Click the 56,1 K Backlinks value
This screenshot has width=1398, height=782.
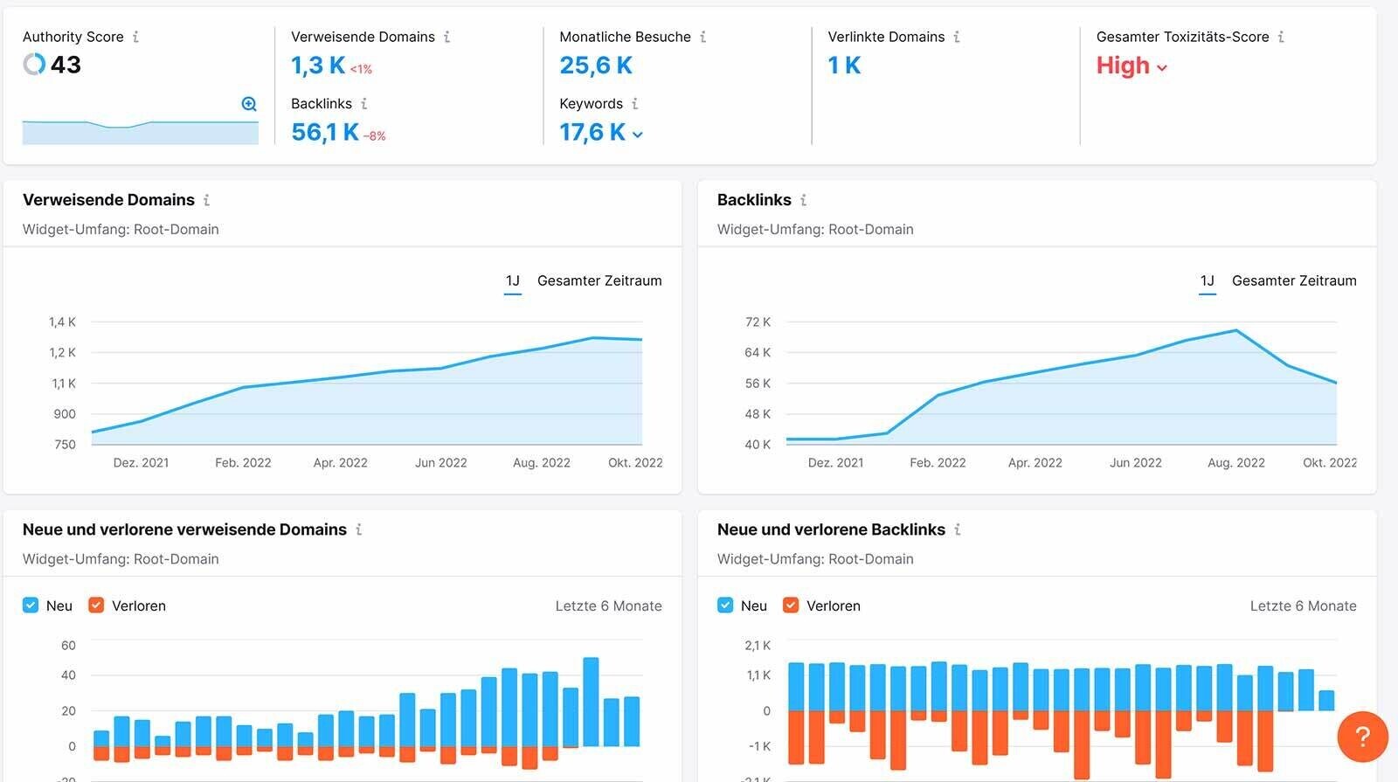click(x=325, y=132)
